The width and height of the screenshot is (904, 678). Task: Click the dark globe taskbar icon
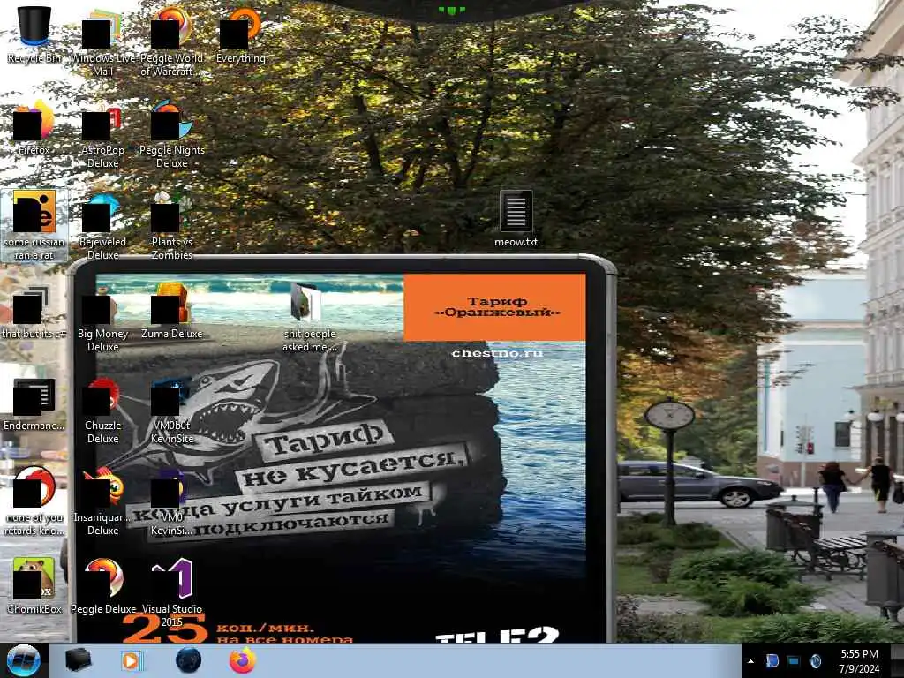pyautogui.click(x=188, y=660)
